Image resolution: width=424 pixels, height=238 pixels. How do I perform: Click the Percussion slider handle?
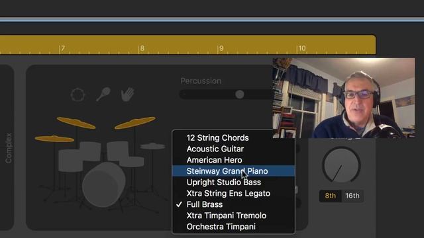coord(239,94)
